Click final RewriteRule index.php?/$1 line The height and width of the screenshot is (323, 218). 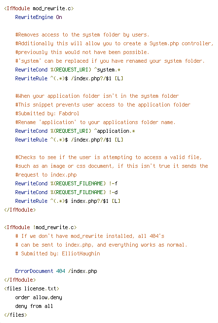68,201
